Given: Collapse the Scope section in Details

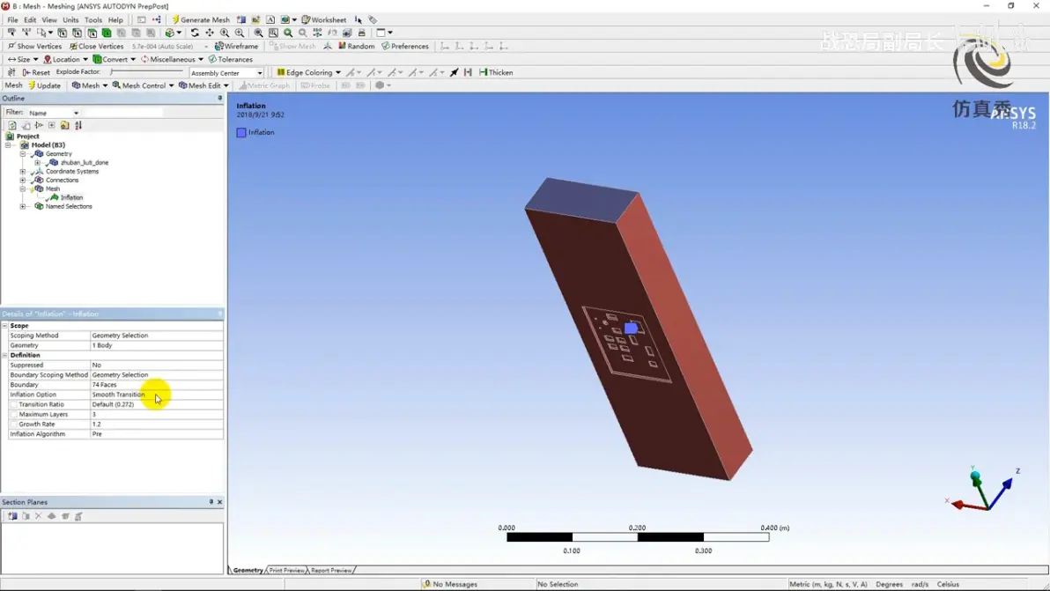Looking at the screenshot, I should pos(4,325).
